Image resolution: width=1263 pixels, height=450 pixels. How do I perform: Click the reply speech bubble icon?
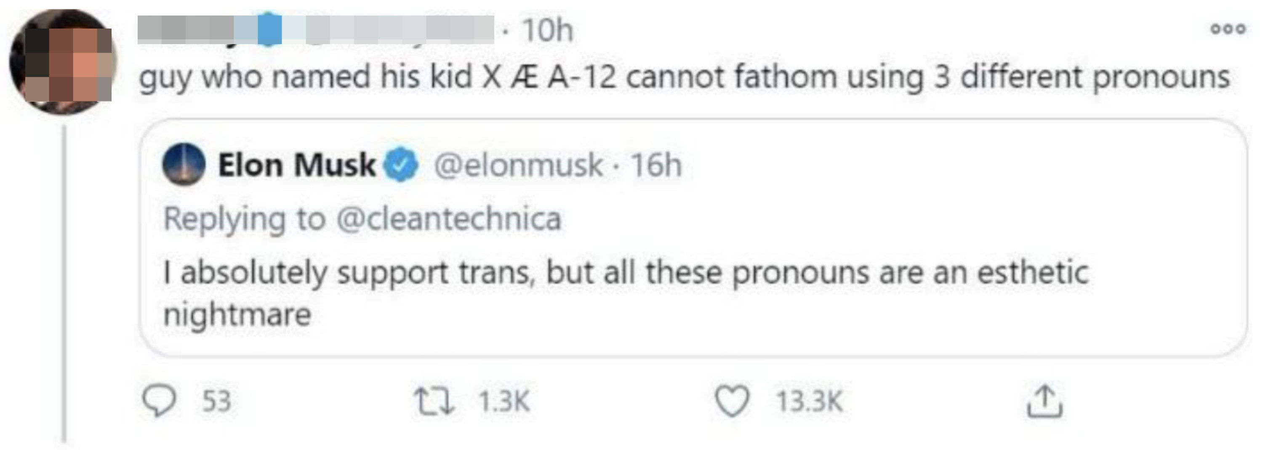point(159,401)
